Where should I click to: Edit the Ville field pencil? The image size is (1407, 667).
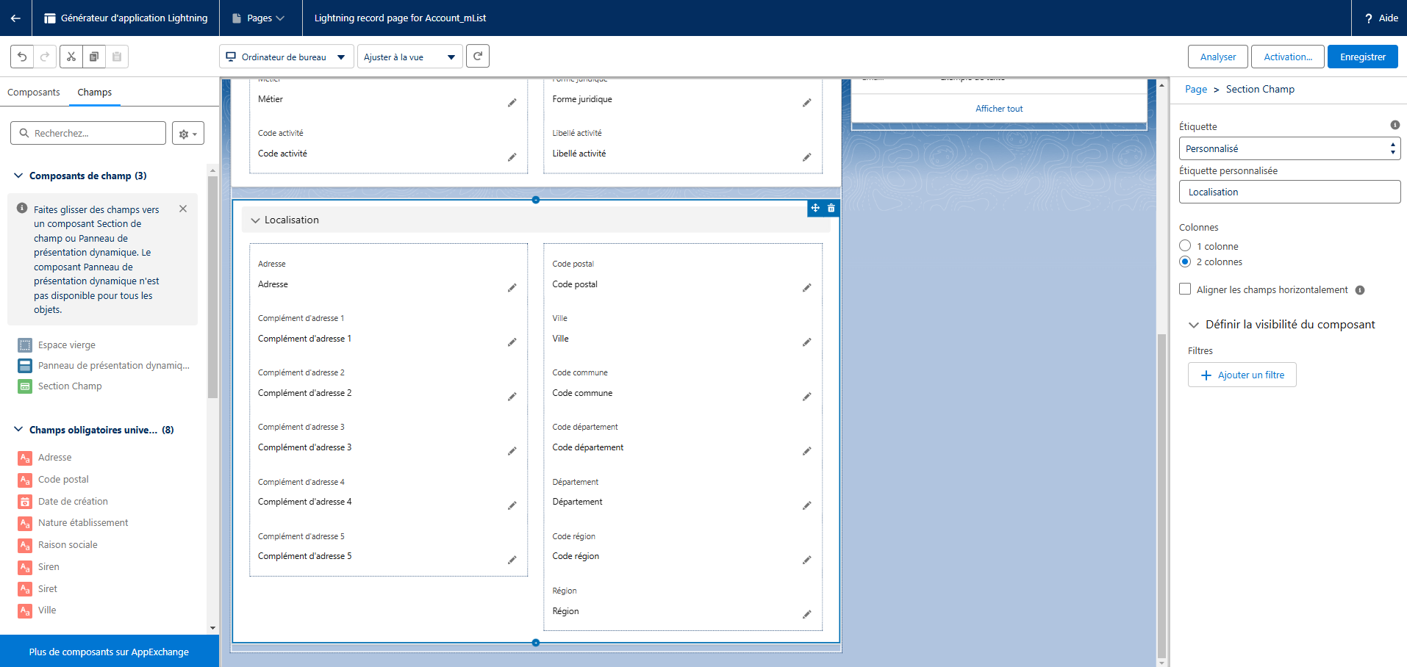pyautogui.click(x=806, y=342)
